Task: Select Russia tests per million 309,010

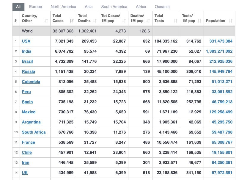Action: coord(194,72)
